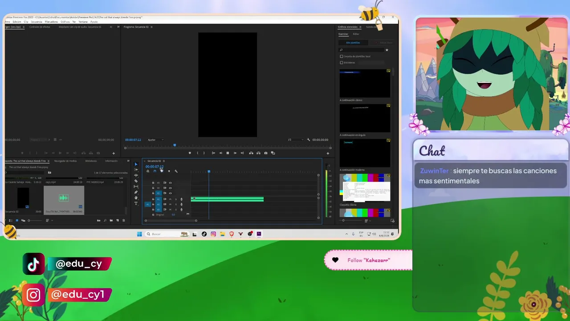570x321 pixels.
Task: Open timeline display settings wrench
Action: pyautogui.click(x=176, y=171)
